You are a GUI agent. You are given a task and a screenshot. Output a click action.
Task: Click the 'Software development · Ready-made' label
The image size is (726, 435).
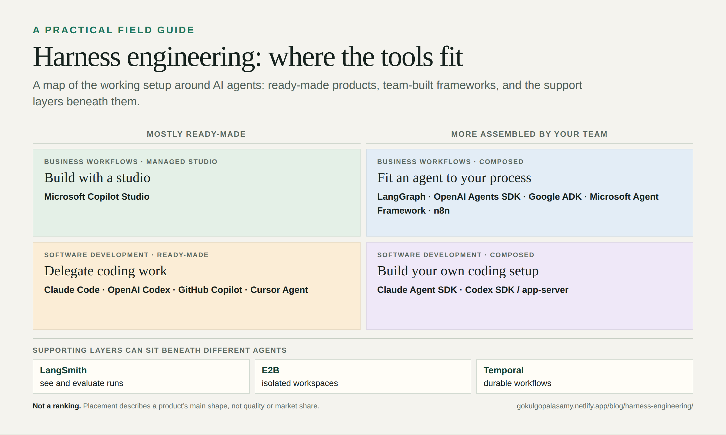[126, 255]
